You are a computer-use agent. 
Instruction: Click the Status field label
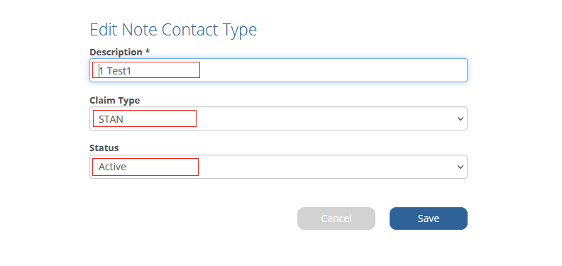tap(104, 148)
